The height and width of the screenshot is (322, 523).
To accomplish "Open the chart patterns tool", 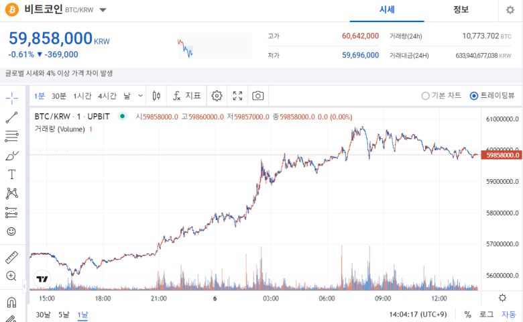I will (11, 193).
